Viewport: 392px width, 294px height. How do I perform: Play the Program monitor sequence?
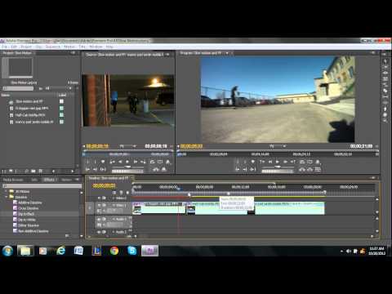click(x=277, y=162)
